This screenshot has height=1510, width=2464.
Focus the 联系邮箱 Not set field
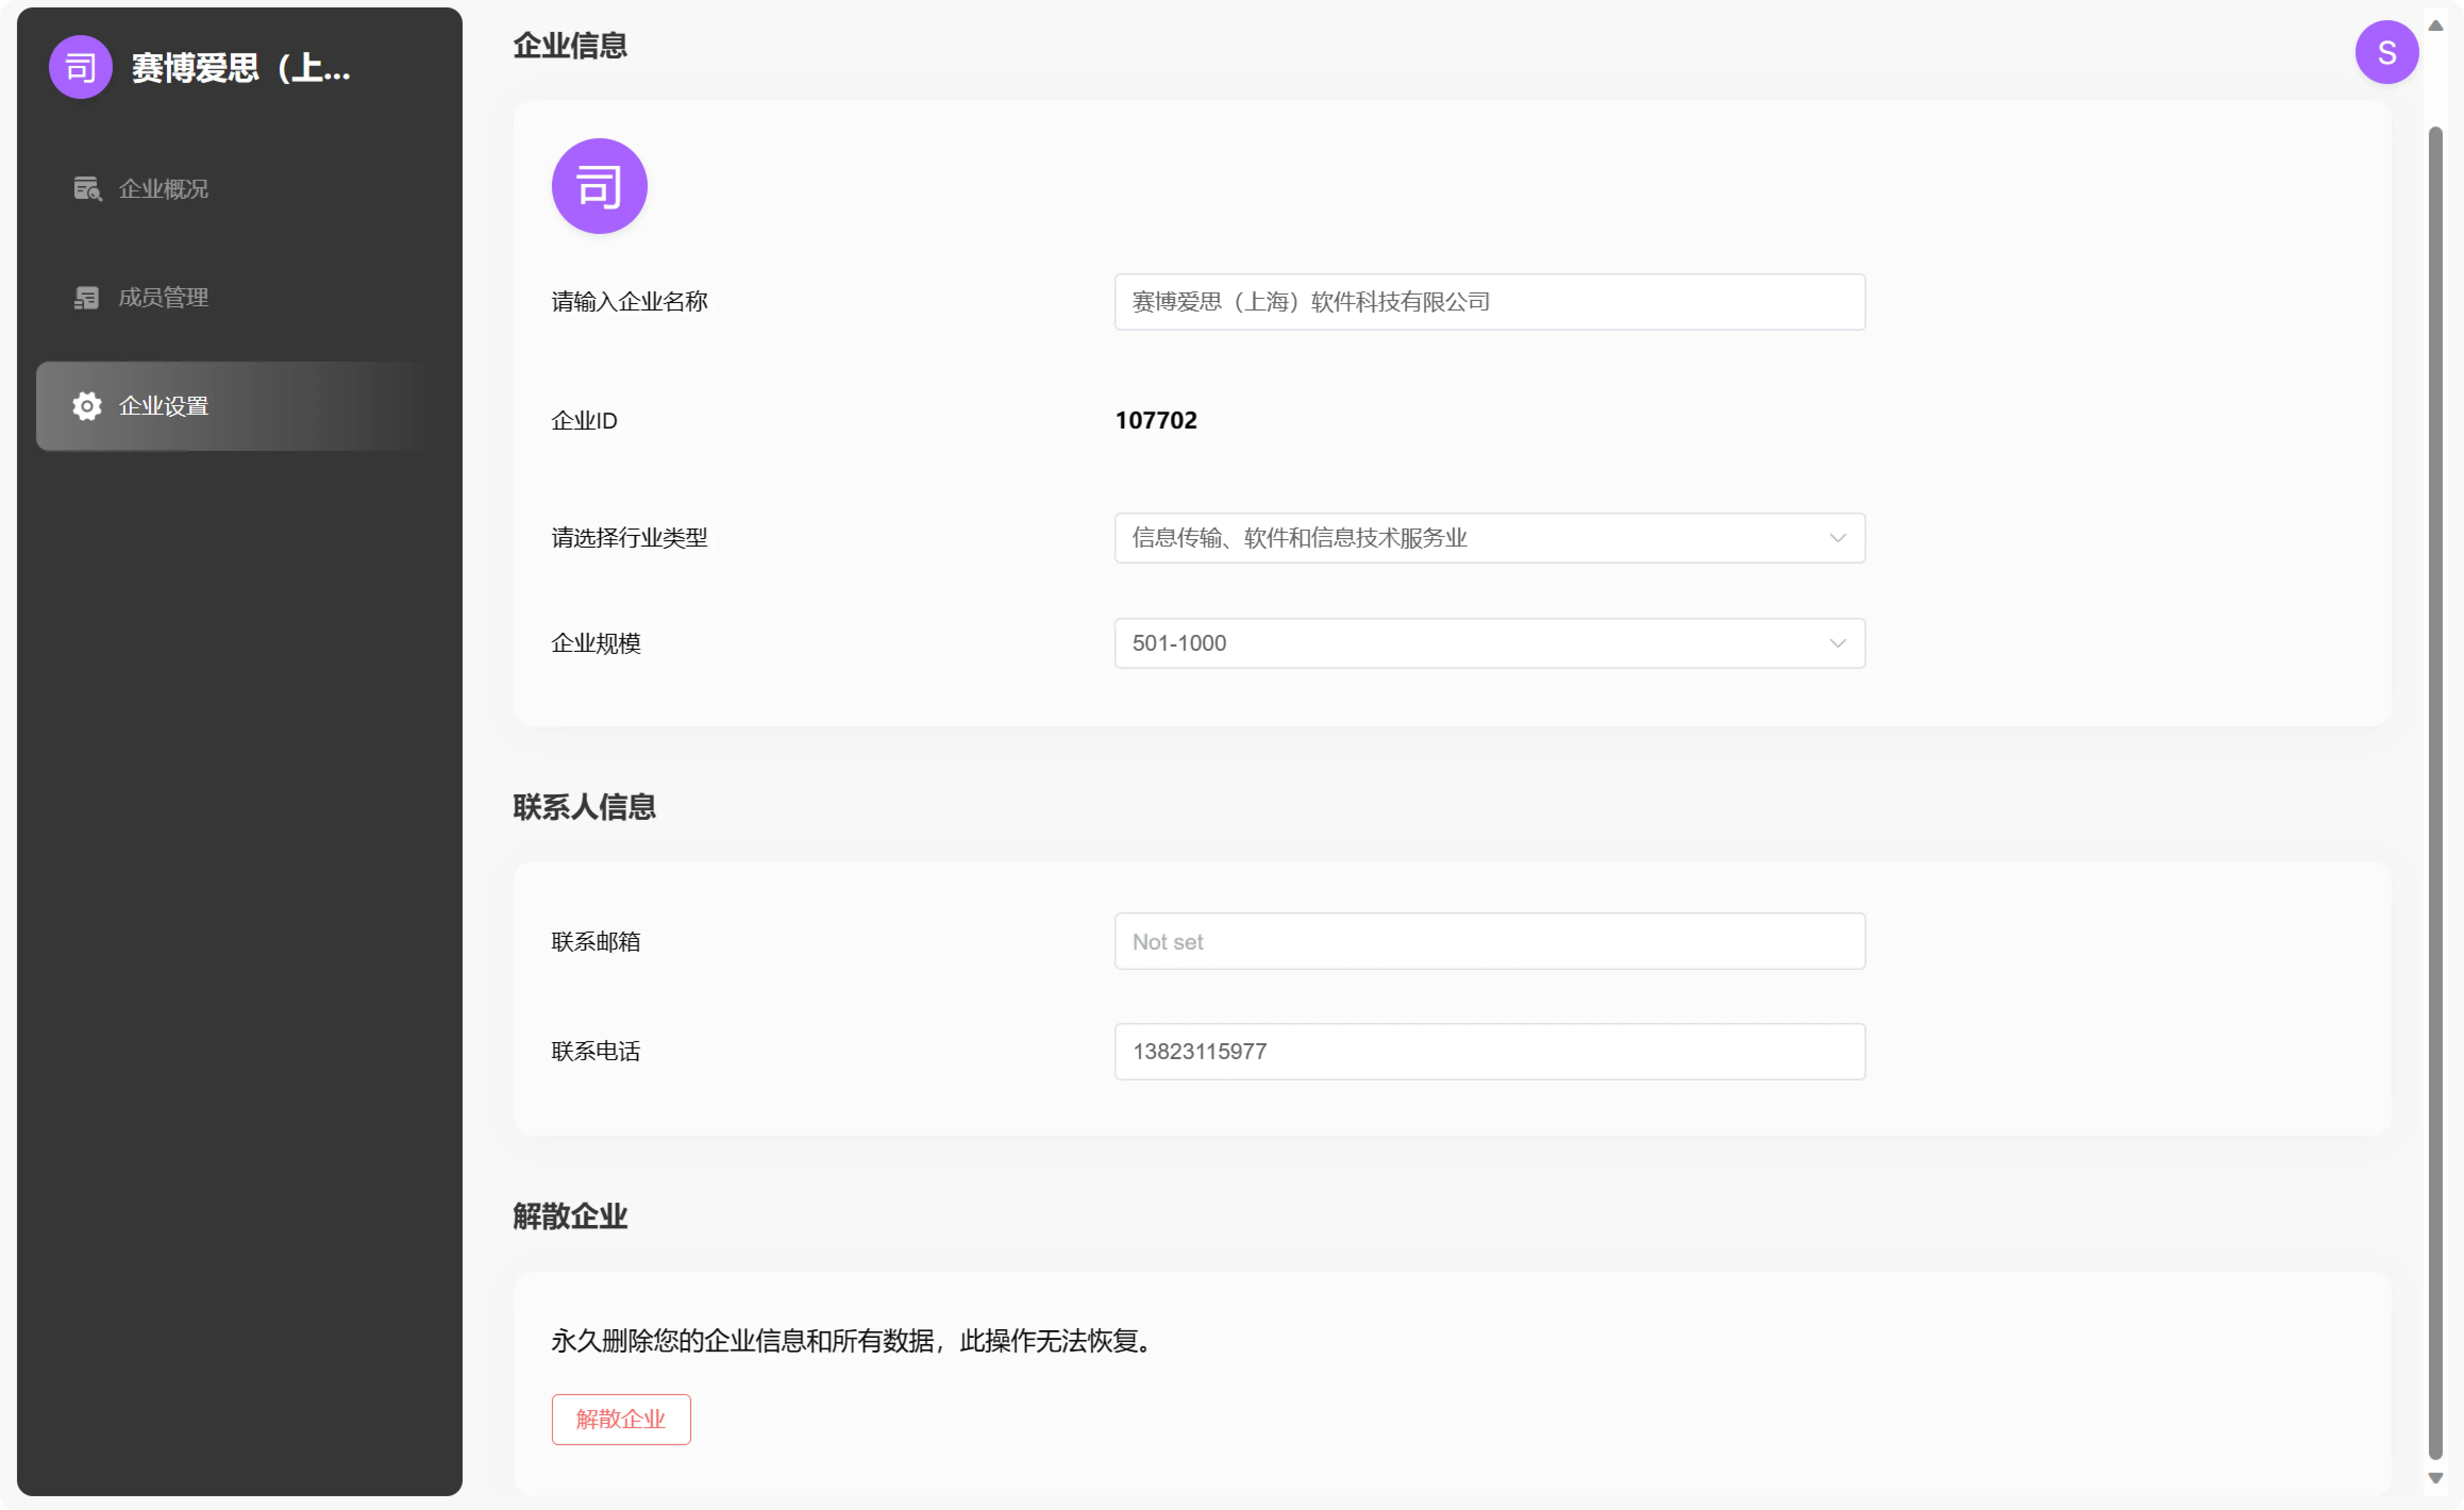tap(1489, 941)
